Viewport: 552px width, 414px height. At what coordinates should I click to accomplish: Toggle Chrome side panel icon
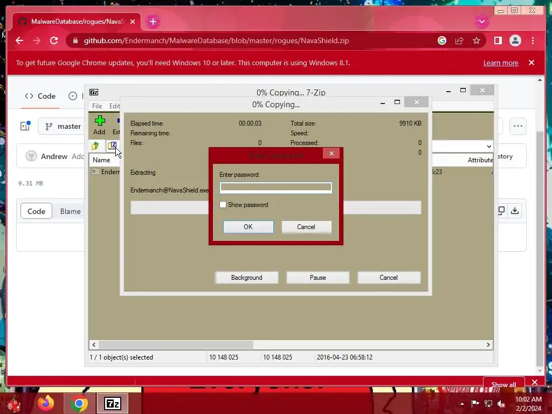click(498, 40)
